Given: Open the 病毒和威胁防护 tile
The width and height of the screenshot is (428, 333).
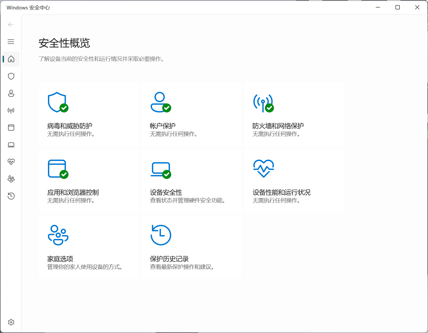Looking at the screenshot, I should click(88, 114).
